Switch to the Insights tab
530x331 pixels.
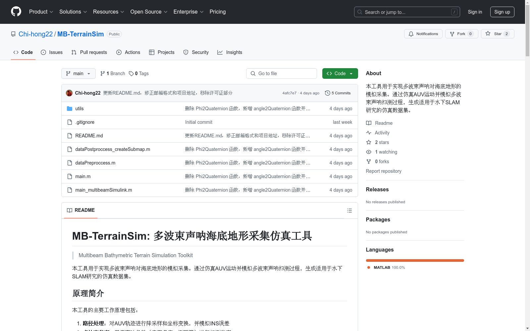click(x=230, y=52)
